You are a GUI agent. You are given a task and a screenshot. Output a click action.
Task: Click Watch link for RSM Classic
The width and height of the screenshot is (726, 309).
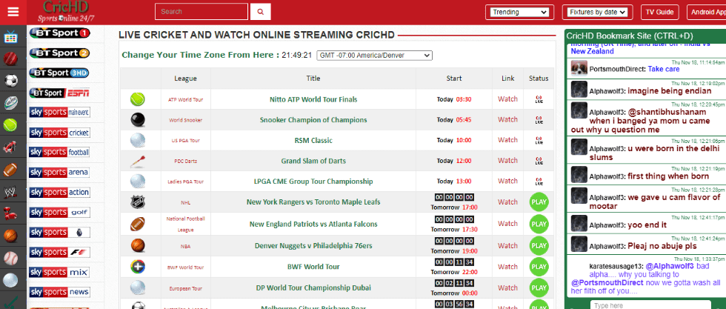507,140
